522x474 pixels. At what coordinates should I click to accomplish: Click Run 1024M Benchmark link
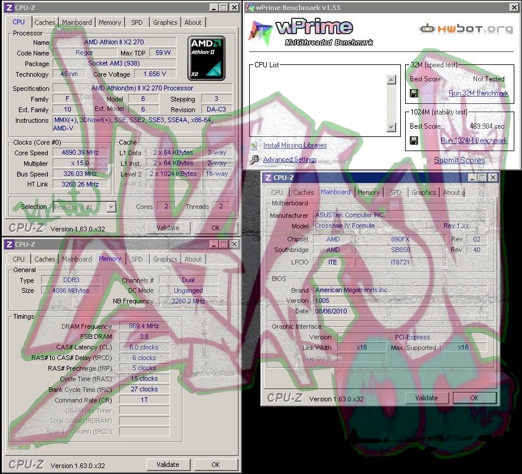(474, 140)
